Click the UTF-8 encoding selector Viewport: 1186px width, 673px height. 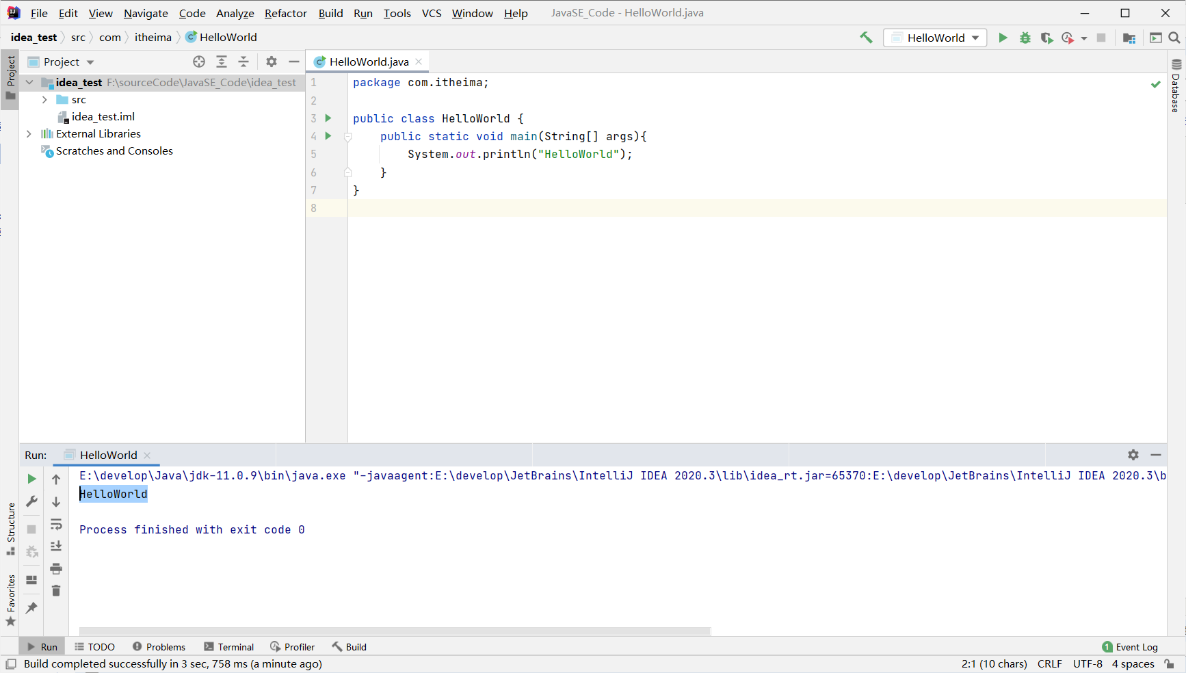pos(1087,664)
